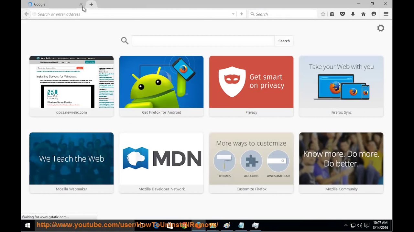The image size is (414, 232).
Task: Click the back arrow navigation button
Action: [27, 14]
